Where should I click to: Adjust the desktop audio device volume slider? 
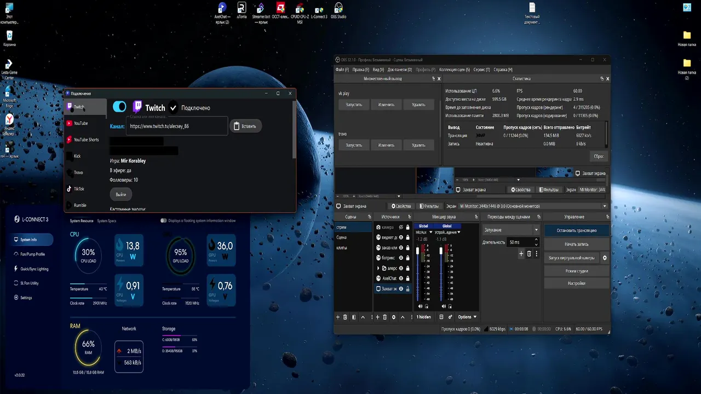pyautogui.click(x=441, y=251)
